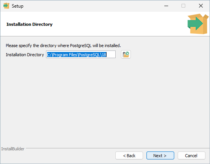
Task: Minimize the Setup window
Action: (166, 6)
